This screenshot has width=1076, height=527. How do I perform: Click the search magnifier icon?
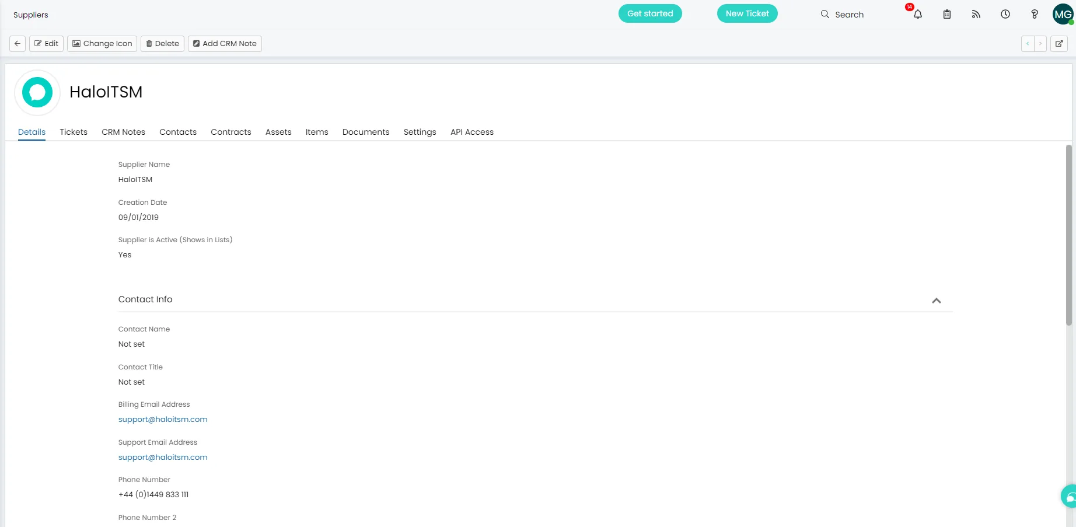pyautogui.click(x=825, y=14)
